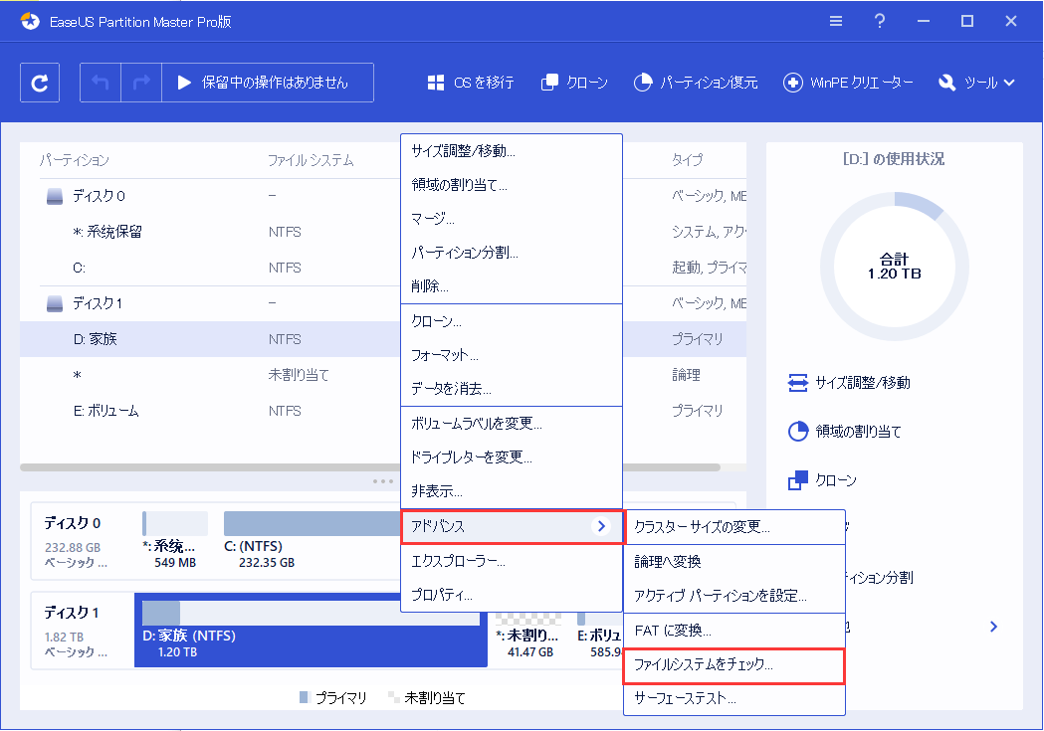Viewport: 1044px width, 731px height.
Task: Click the ディスク 1 label in disk map
Action: [72, 613]
